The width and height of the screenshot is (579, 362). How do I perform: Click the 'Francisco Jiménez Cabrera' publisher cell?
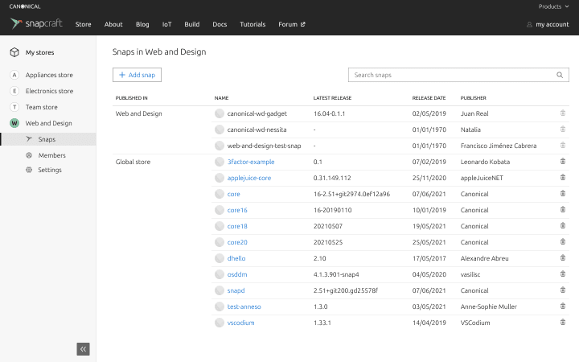coord(499,146)
